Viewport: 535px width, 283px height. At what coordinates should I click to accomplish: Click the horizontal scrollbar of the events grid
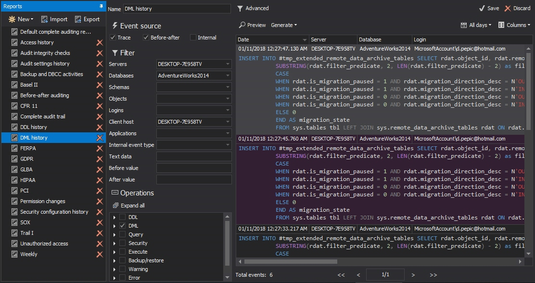point(291,261)
